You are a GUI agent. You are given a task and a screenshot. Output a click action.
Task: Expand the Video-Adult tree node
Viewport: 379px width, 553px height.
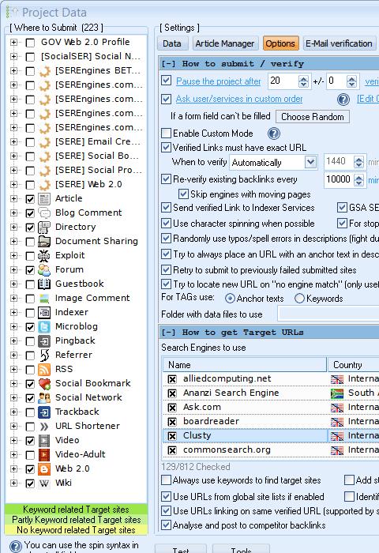13,455
